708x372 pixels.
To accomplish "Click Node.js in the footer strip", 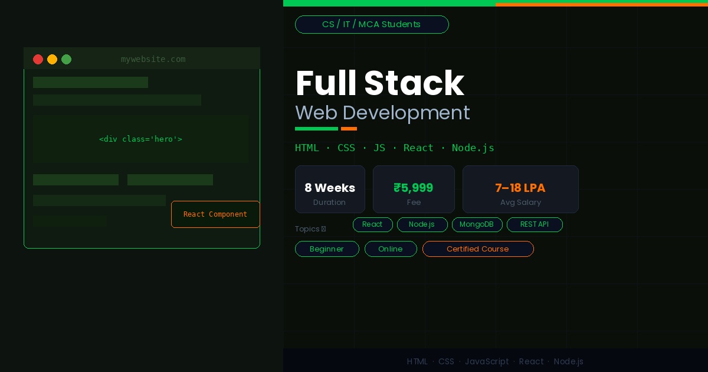I will [568, 361].
